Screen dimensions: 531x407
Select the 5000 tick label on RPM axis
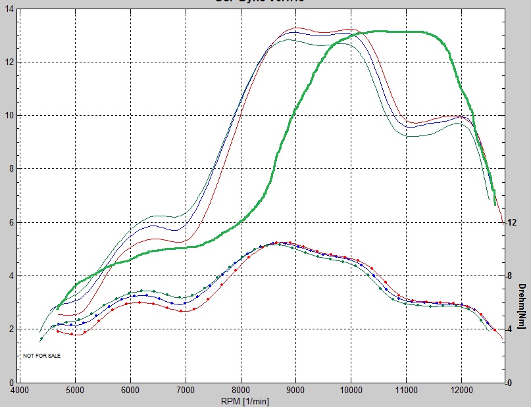click(75, 389)
